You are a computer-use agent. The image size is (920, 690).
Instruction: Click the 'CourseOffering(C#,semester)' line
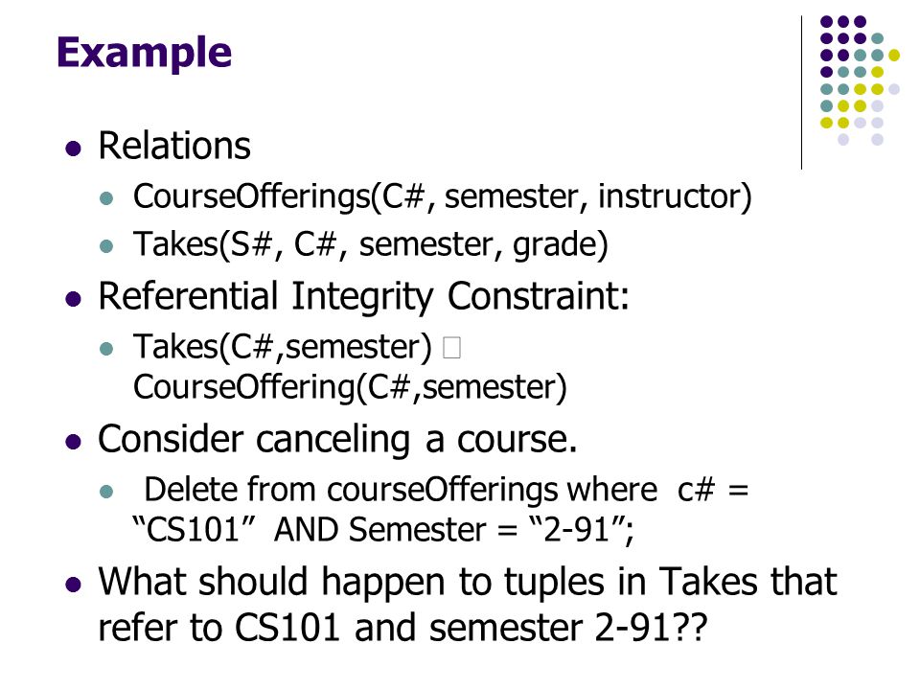(351, 388)
